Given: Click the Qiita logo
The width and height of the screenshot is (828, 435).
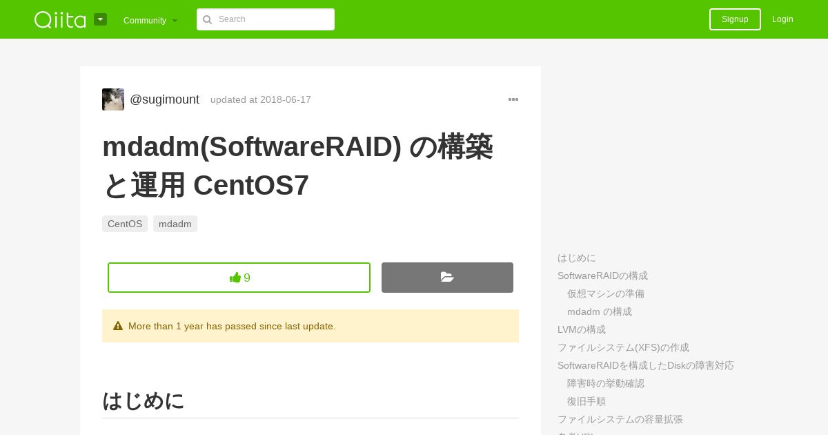Looking at the screenshot, I should coord(60,19).
